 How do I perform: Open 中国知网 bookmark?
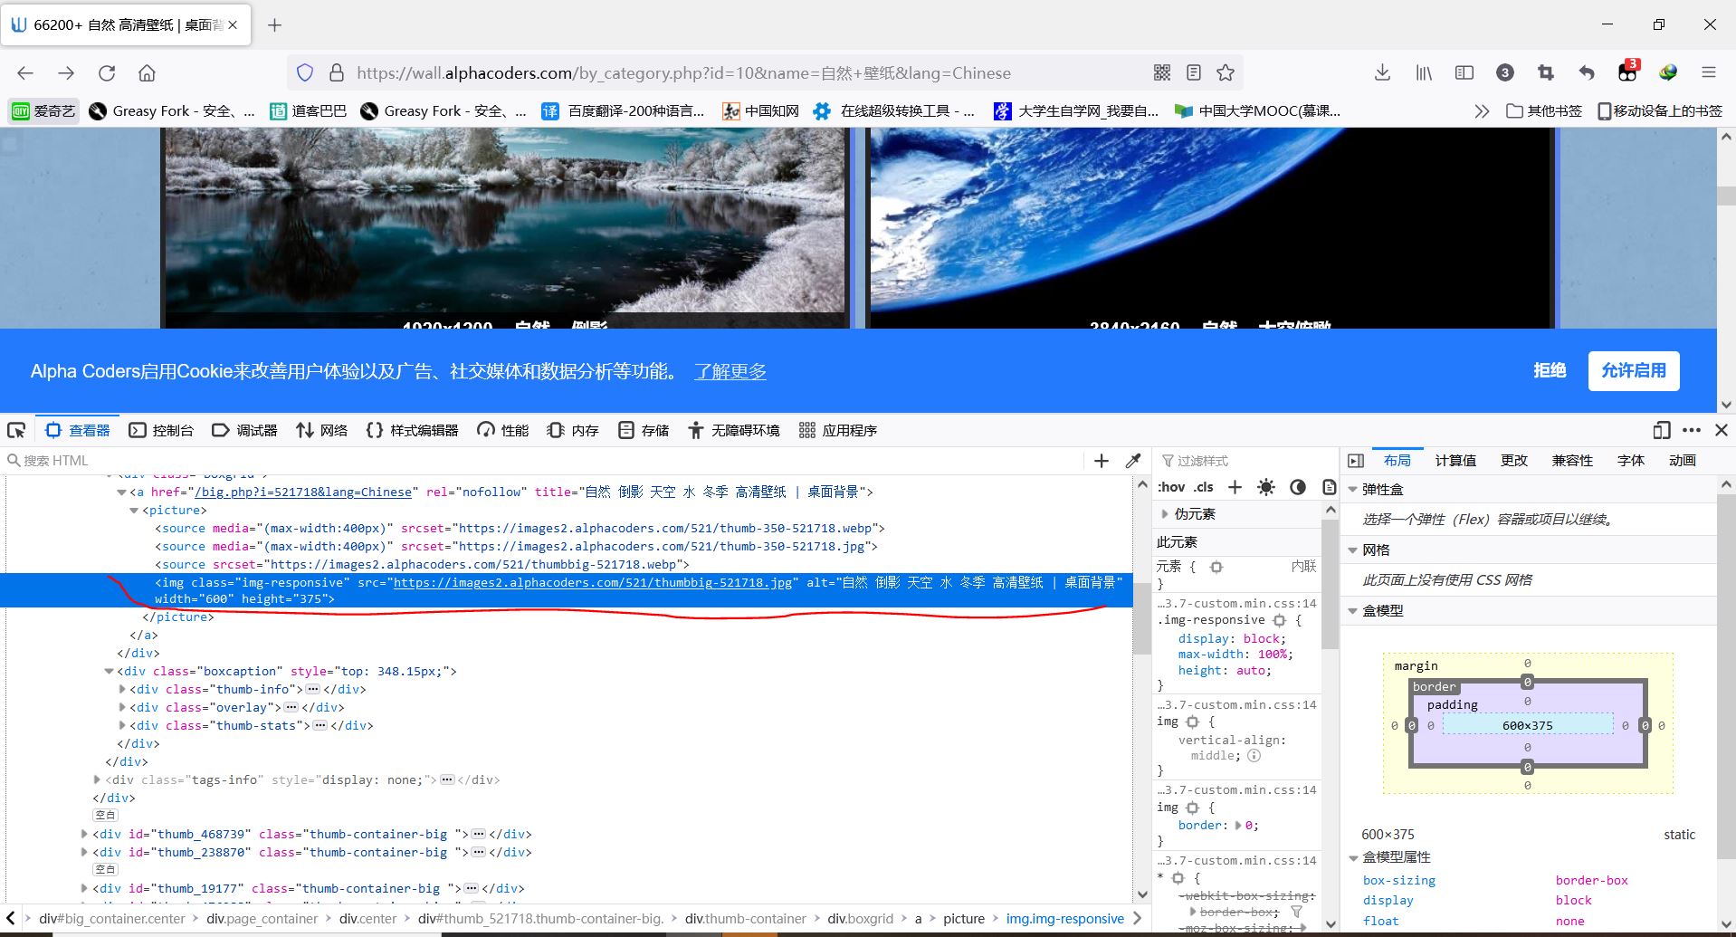(x=760, y=111)
